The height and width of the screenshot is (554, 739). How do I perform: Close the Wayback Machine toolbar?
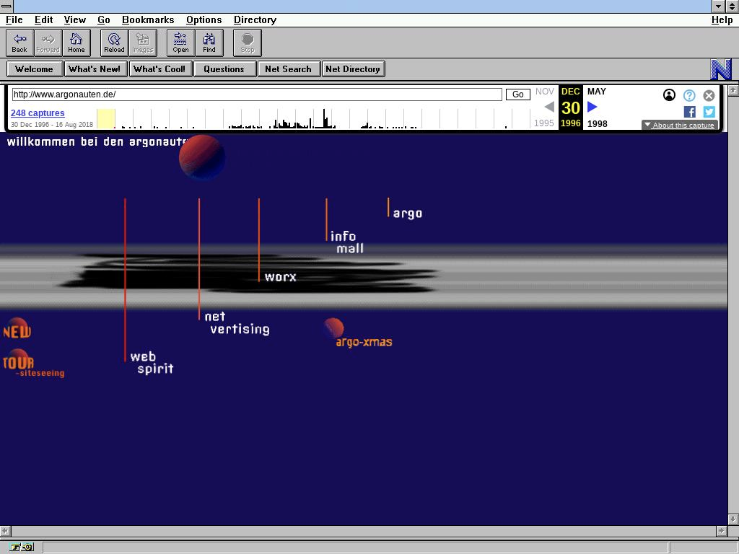(709, 95)
